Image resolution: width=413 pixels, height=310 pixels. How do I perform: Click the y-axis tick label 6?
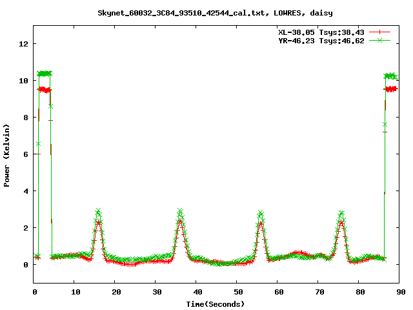[26, 154]
